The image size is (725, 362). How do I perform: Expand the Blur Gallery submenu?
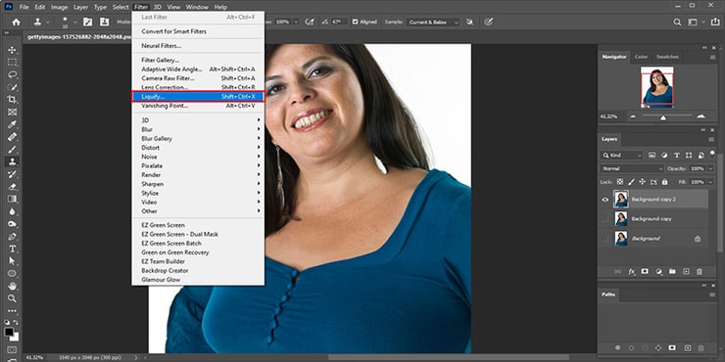(198, 139)
